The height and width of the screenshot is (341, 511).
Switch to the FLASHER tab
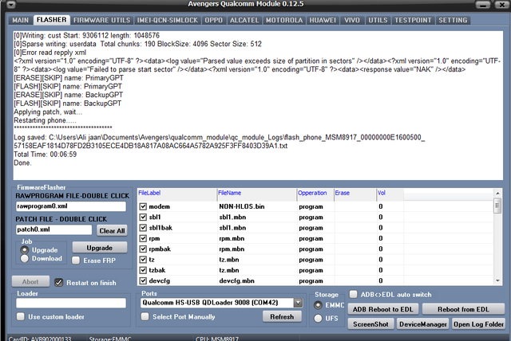[51, 20]
